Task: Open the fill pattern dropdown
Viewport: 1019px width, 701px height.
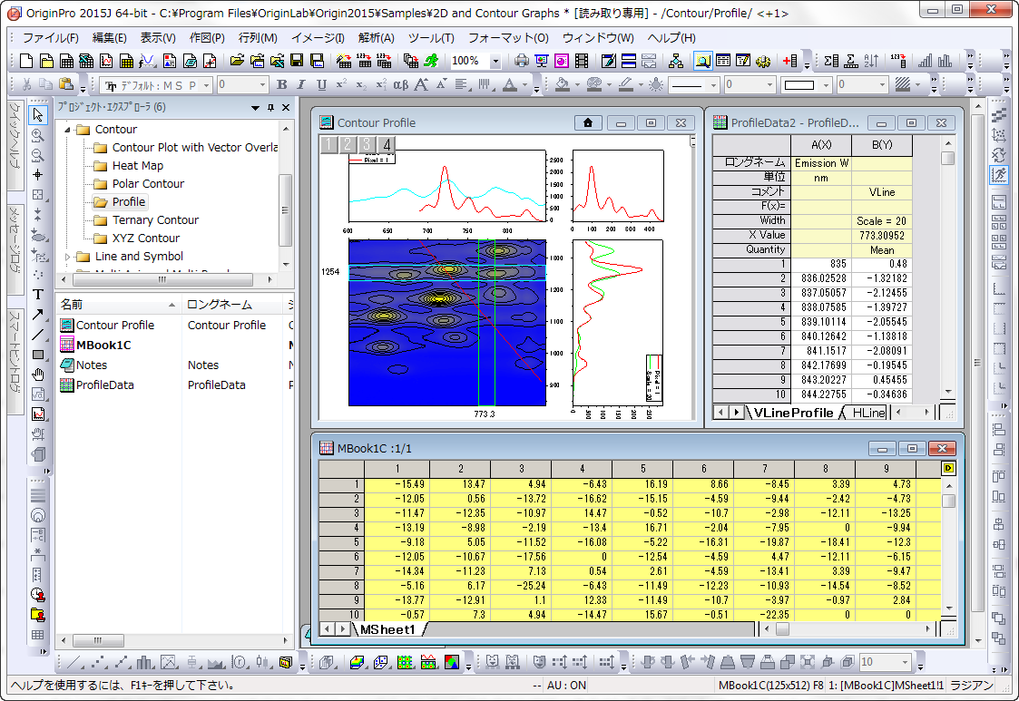Action: (x=917, y=85)
